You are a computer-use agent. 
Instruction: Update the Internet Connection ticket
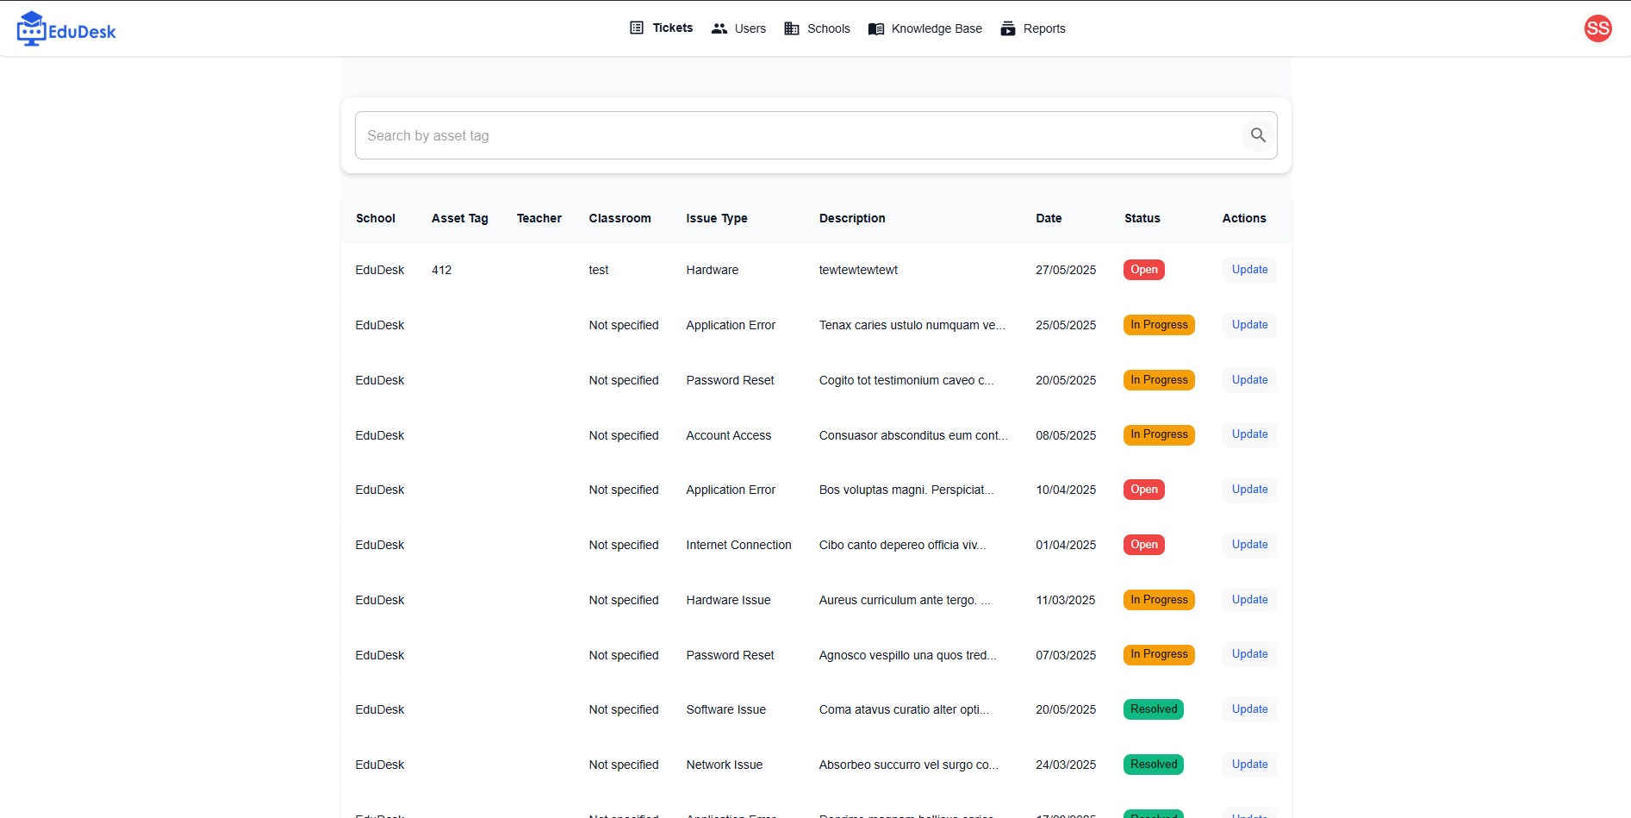click(1249, 545)
